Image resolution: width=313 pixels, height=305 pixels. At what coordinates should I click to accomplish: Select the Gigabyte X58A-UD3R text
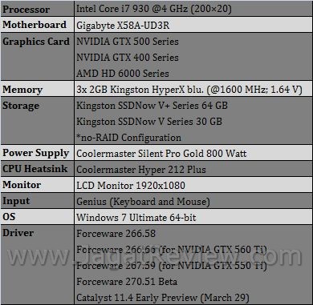[x=123, y=26]
